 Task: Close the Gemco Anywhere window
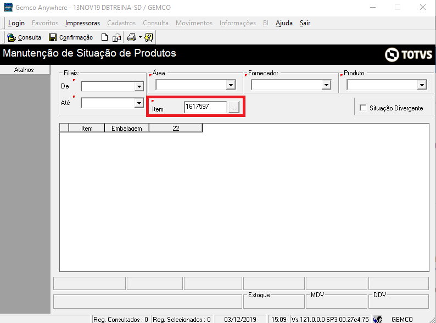point(423,7)
